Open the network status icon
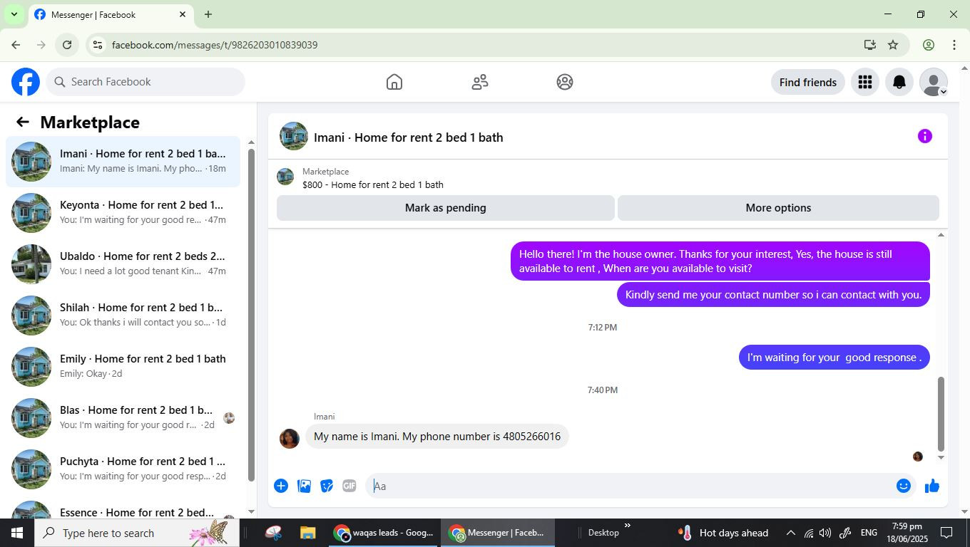 [x=808, y=533]
